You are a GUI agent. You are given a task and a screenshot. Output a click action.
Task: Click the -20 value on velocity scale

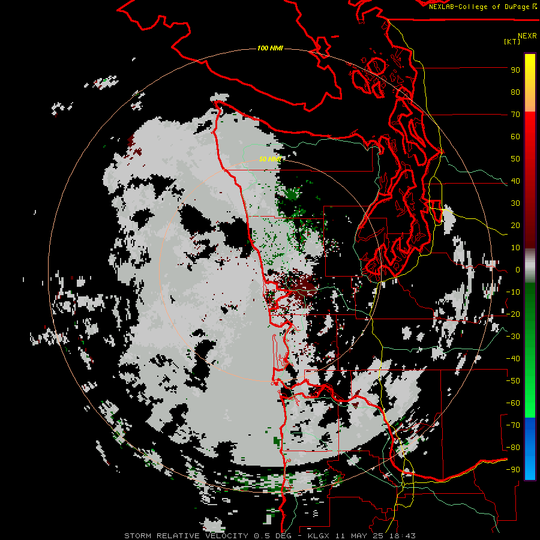pos(513,314)
